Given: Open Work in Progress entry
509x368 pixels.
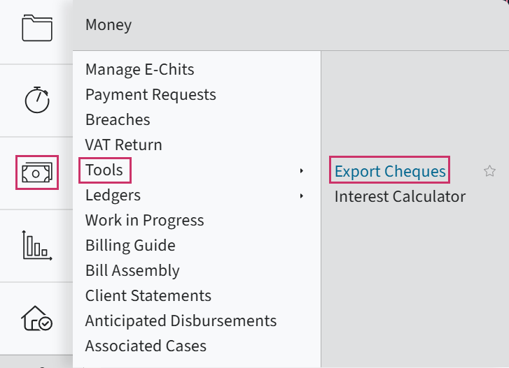Looking at the screenshot, I should point(144,221).
